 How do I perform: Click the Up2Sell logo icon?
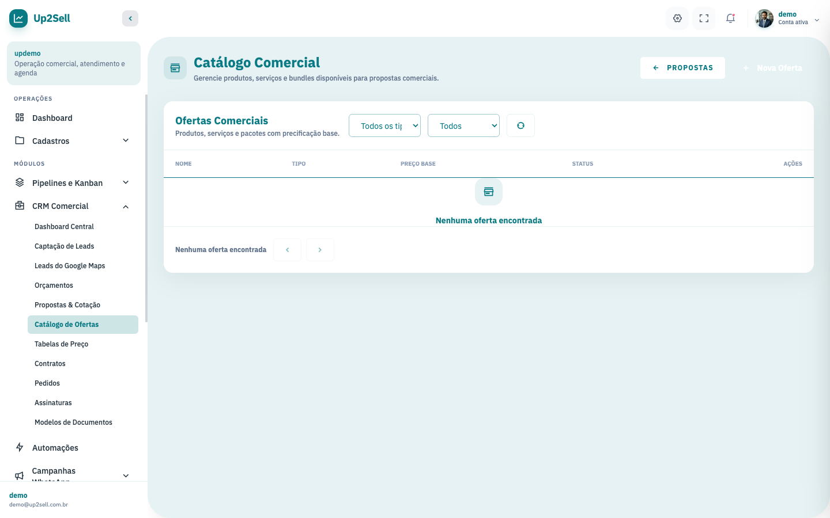coord(18,18)
